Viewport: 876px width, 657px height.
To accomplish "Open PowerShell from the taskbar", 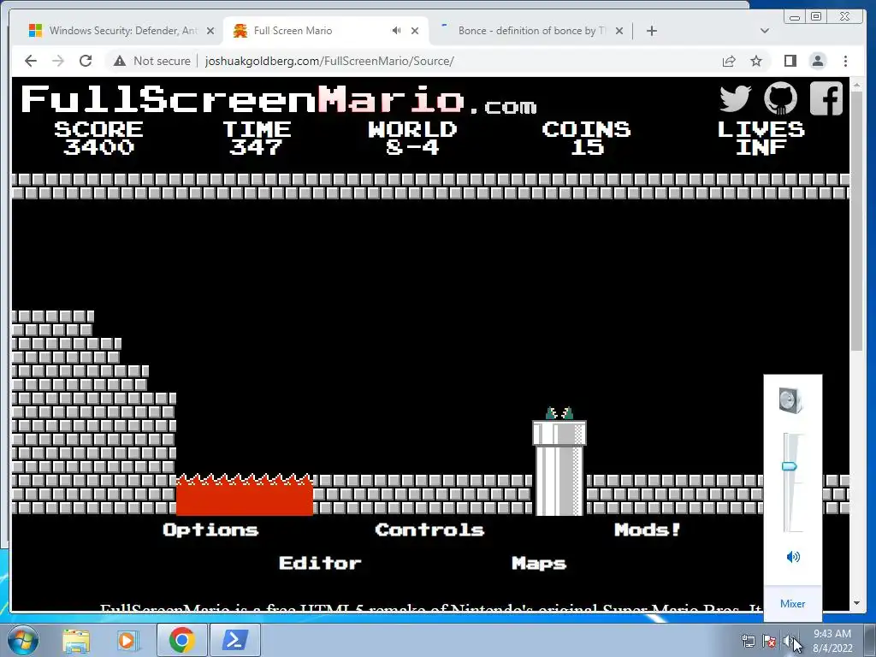I will coord(234,640).
